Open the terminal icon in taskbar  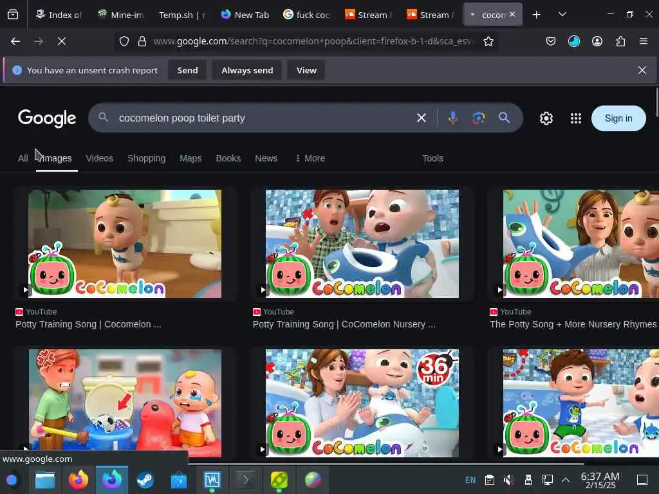[x=245, y=480]
